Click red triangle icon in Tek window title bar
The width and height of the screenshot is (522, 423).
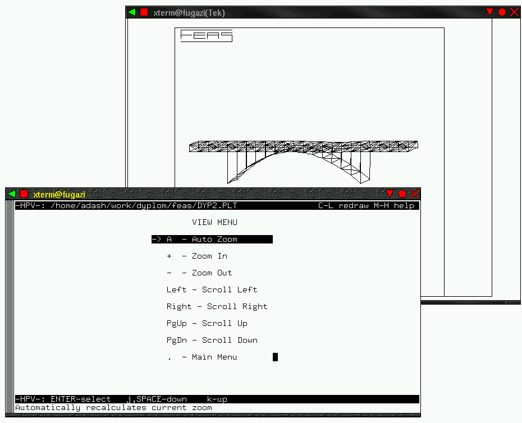(489, 12)
